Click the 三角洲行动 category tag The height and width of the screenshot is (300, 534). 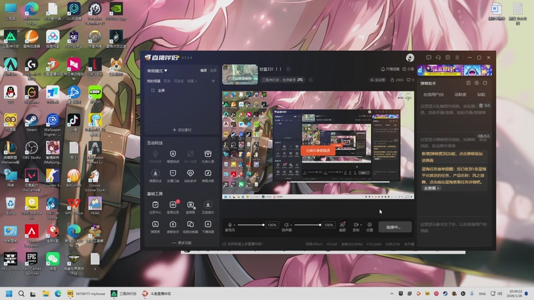point(282,80)
